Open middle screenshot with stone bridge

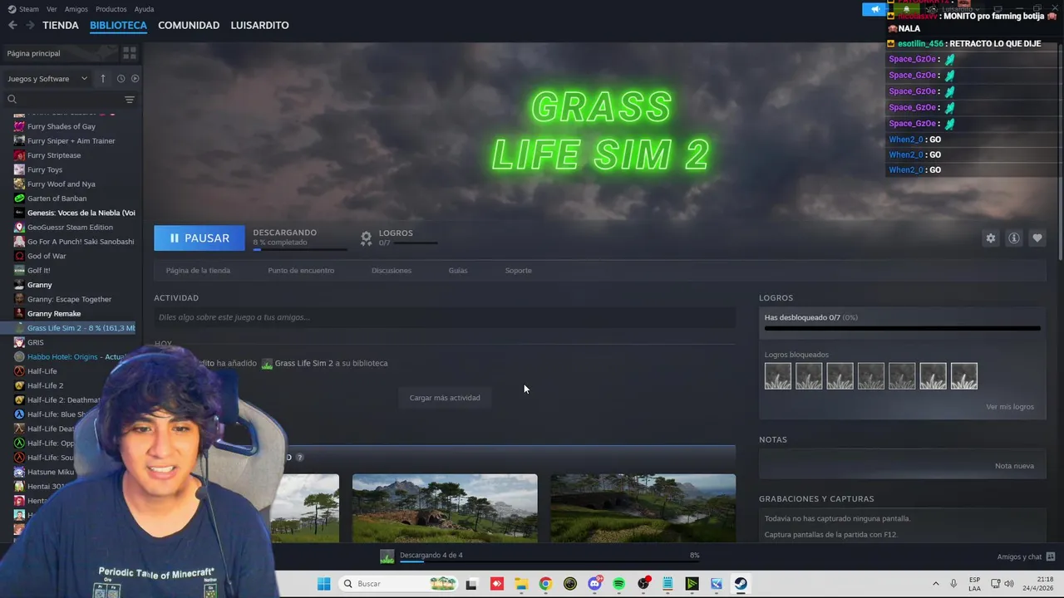445,508
